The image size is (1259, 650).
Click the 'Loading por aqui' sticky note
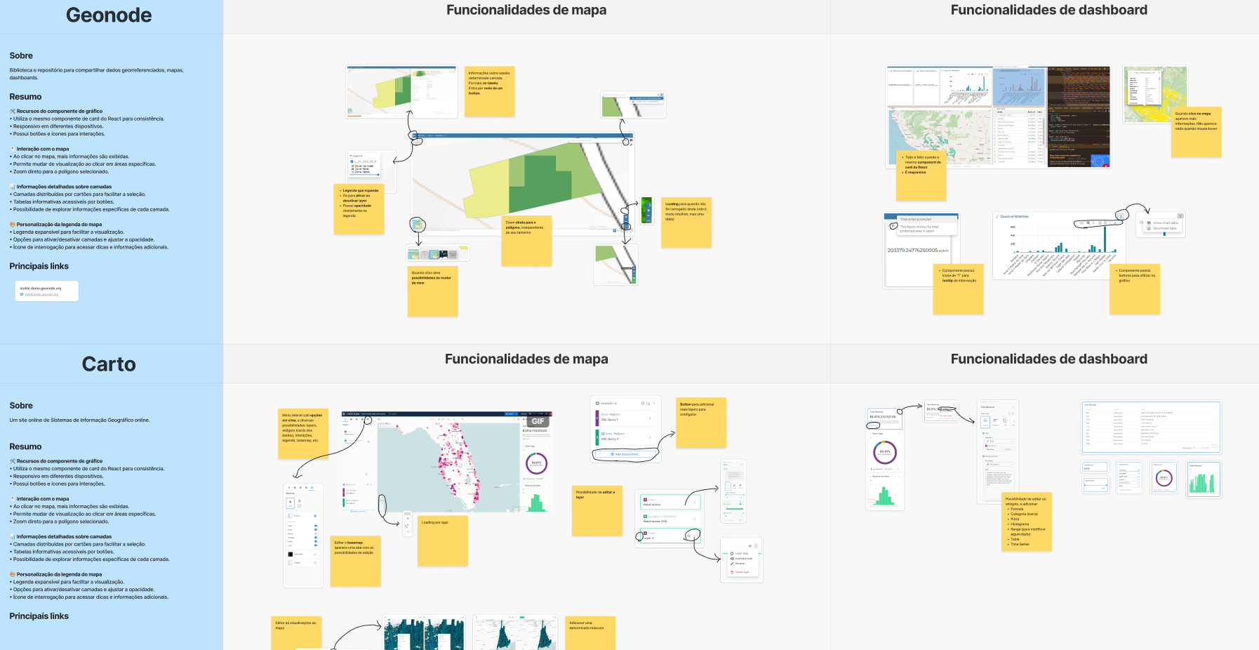click(x=442, y=540)
